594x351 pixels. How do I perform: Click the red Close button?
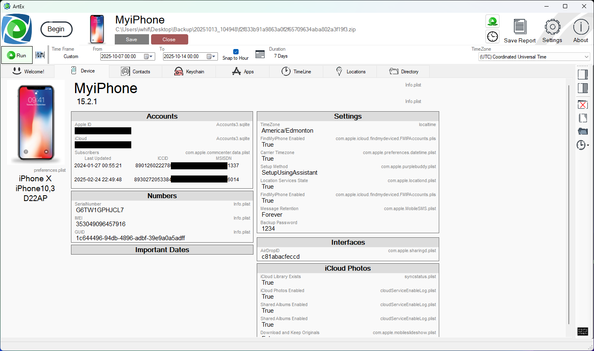pos(169,40)
